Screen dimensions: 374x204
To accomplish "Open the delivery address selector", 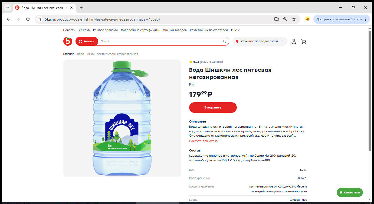I will pyautogui.click(x=260, y=41).
